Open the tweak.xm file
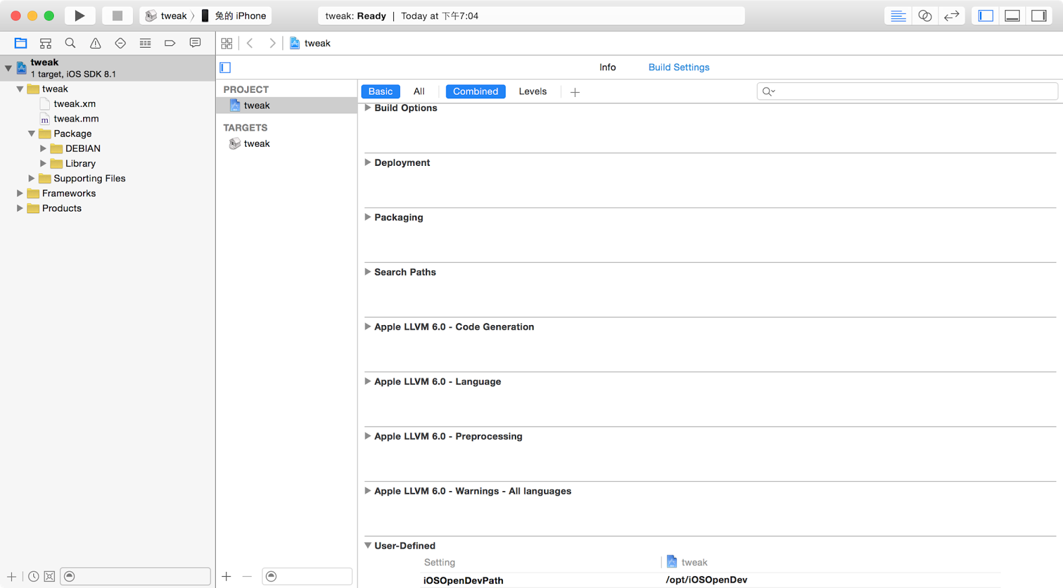Image resolution: width=1063 pixels, height=588 pixels. tap(74, 104)
